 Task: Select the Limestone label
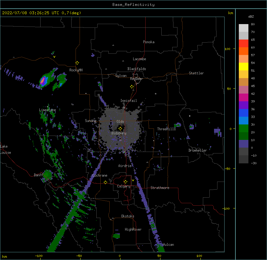pyautogui.click(x=47, y=110)
